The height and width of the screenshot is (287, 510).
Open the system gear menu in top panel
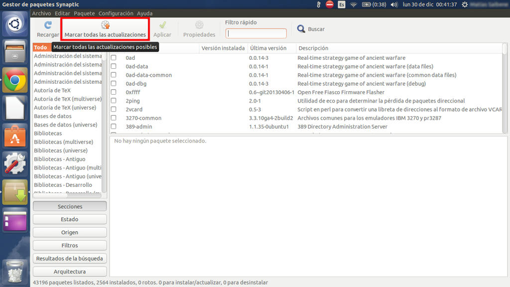465,4
